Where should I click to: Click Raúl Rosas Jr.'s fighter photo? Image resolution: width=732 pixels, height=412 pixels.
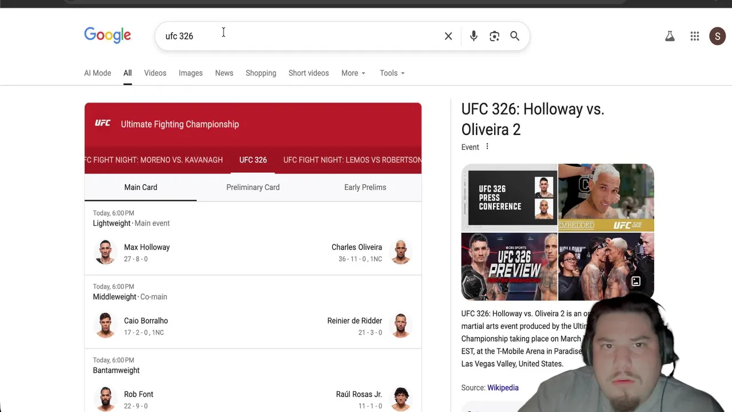coord(401,399)
